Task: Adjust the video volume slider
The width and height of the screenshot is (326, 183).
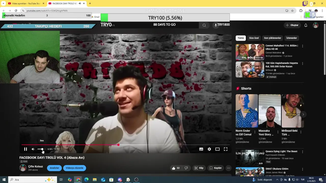Action: [42, 149]
